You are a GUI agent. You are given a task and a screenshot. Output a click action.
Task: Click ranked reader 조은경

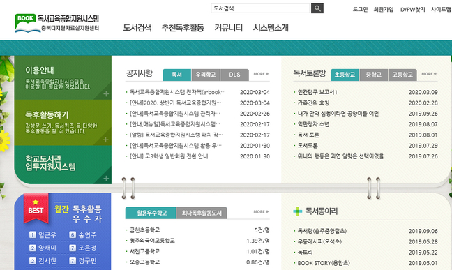click(x=87, y=248)
